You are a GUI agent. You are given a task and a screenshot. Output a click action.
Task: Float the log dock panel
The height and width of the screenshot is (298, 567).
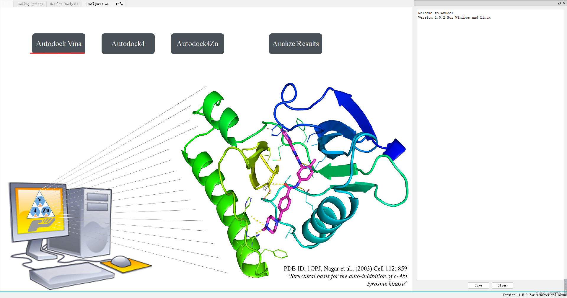[560, 3]
